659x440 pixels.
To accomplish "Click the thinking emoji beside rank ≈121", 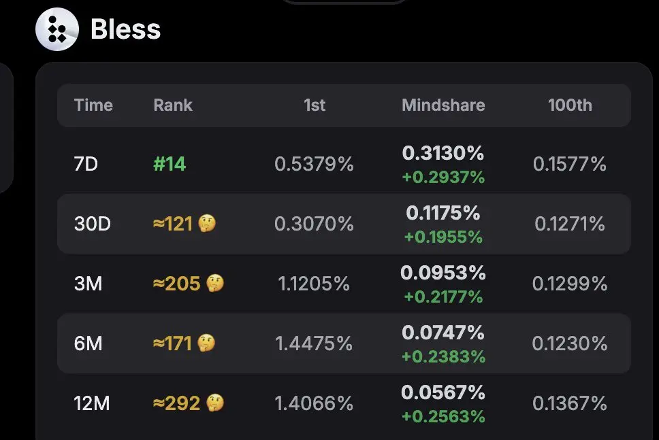I will (207, 223).
